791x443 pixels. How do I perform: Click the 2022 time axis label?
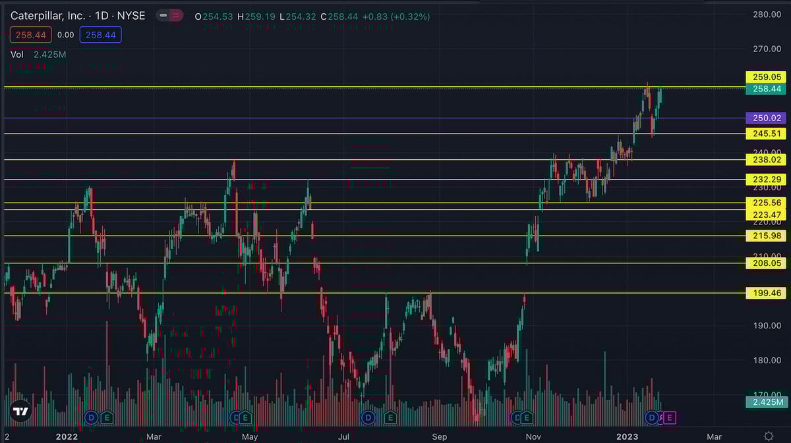coord(67,436)
